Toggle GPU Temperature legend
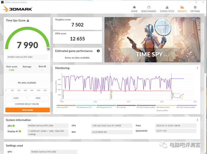207x154 pixels. click(x=106, y=106)
